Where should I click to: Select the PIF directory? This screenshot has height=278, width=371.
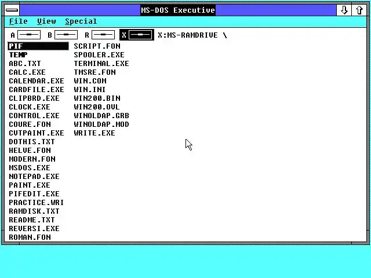[38, 46]
